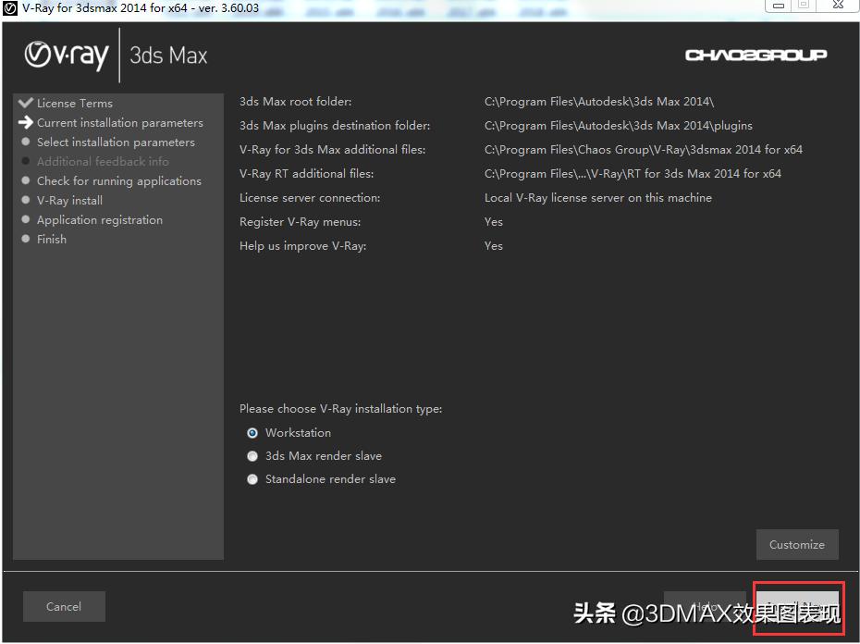The width and height of the screenshot is (860, 644).
Task: Click Local V-Ray license server value
Action: pyautogui.click(x=597, y=198)
